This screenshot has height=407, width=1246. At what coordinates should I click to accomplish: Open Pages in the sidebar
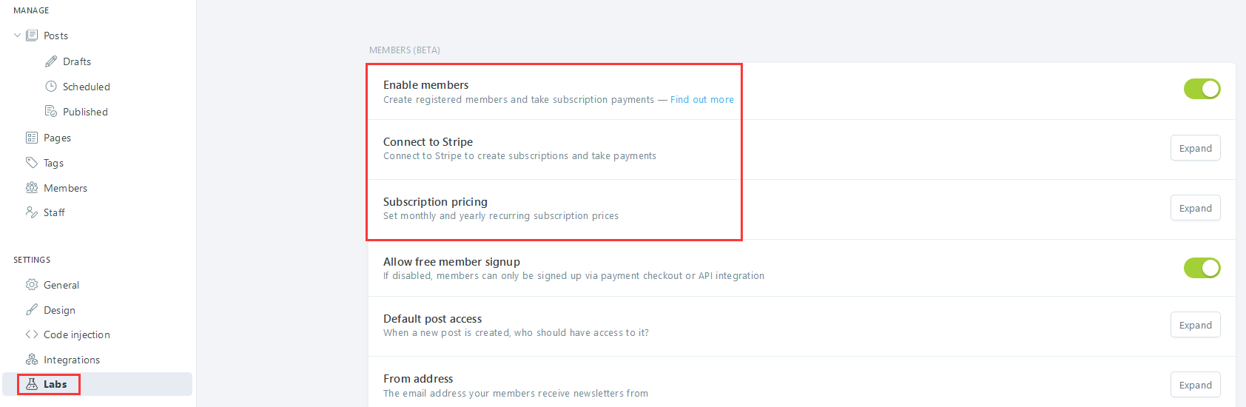click(x=57, y=138)
